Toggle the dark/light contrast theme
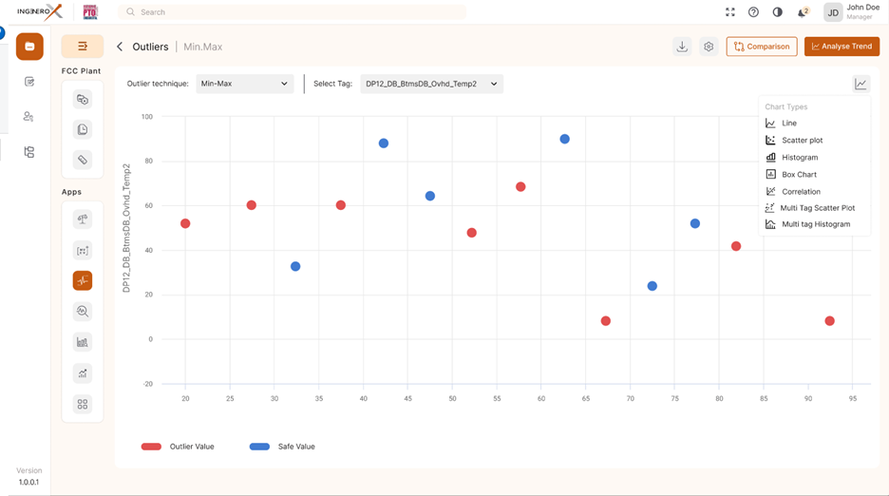The image size is (889, 496). tap(778, 12)
